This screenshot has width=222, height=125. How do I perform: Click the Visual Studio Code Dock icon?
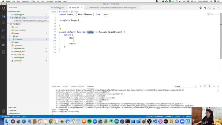(x=155, y=122)
